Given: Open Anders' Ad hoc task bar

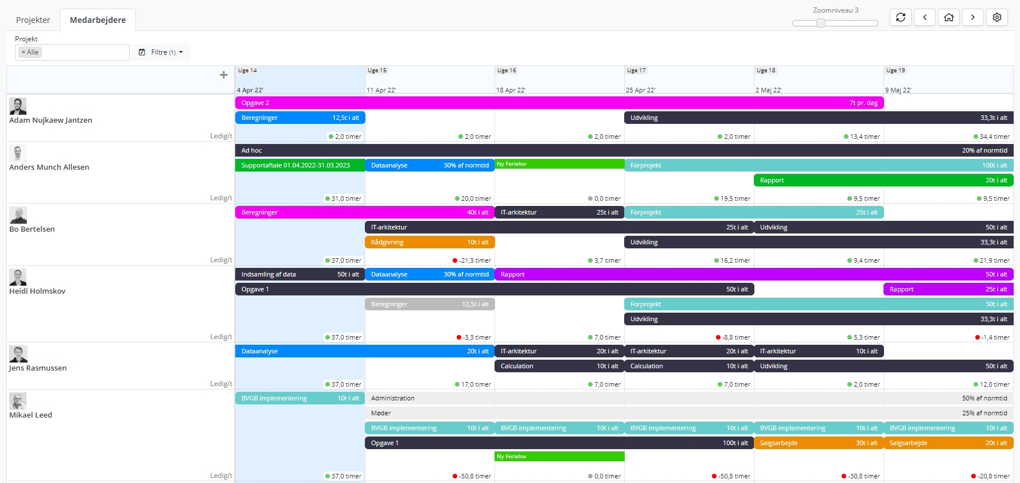Looking at the screenshot, I should (624, 150).
